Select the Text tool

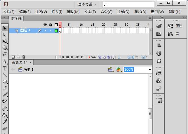coord(5,68)
